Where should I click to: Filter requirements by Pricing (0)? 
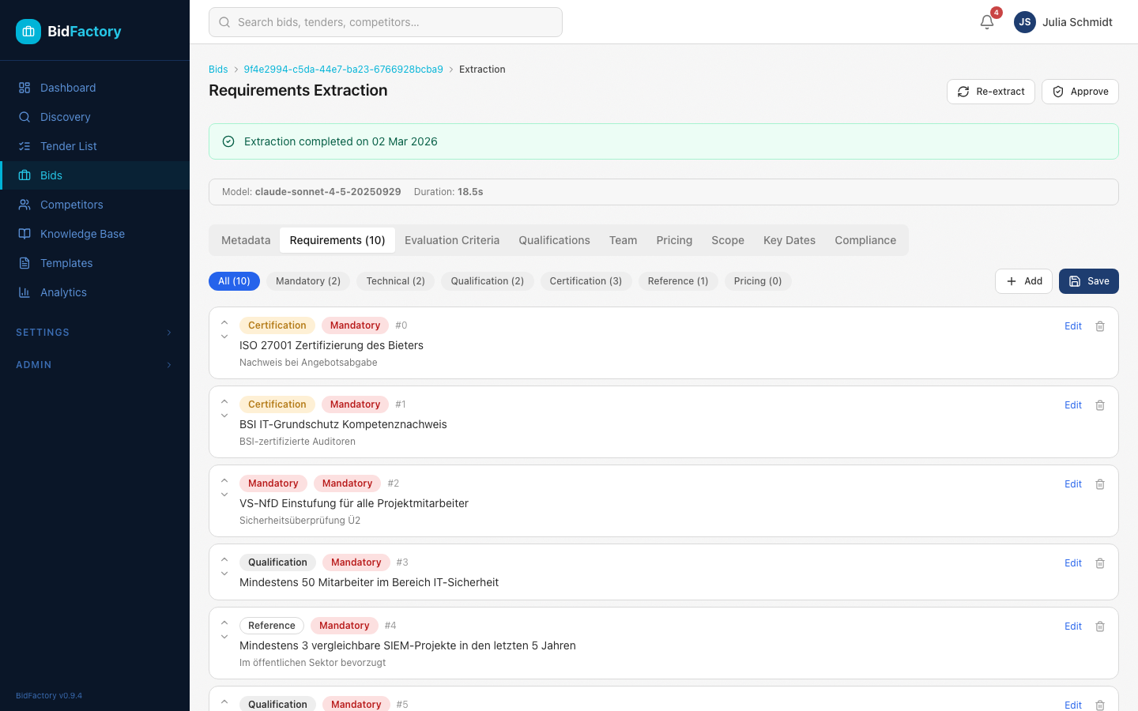point(758,281)
